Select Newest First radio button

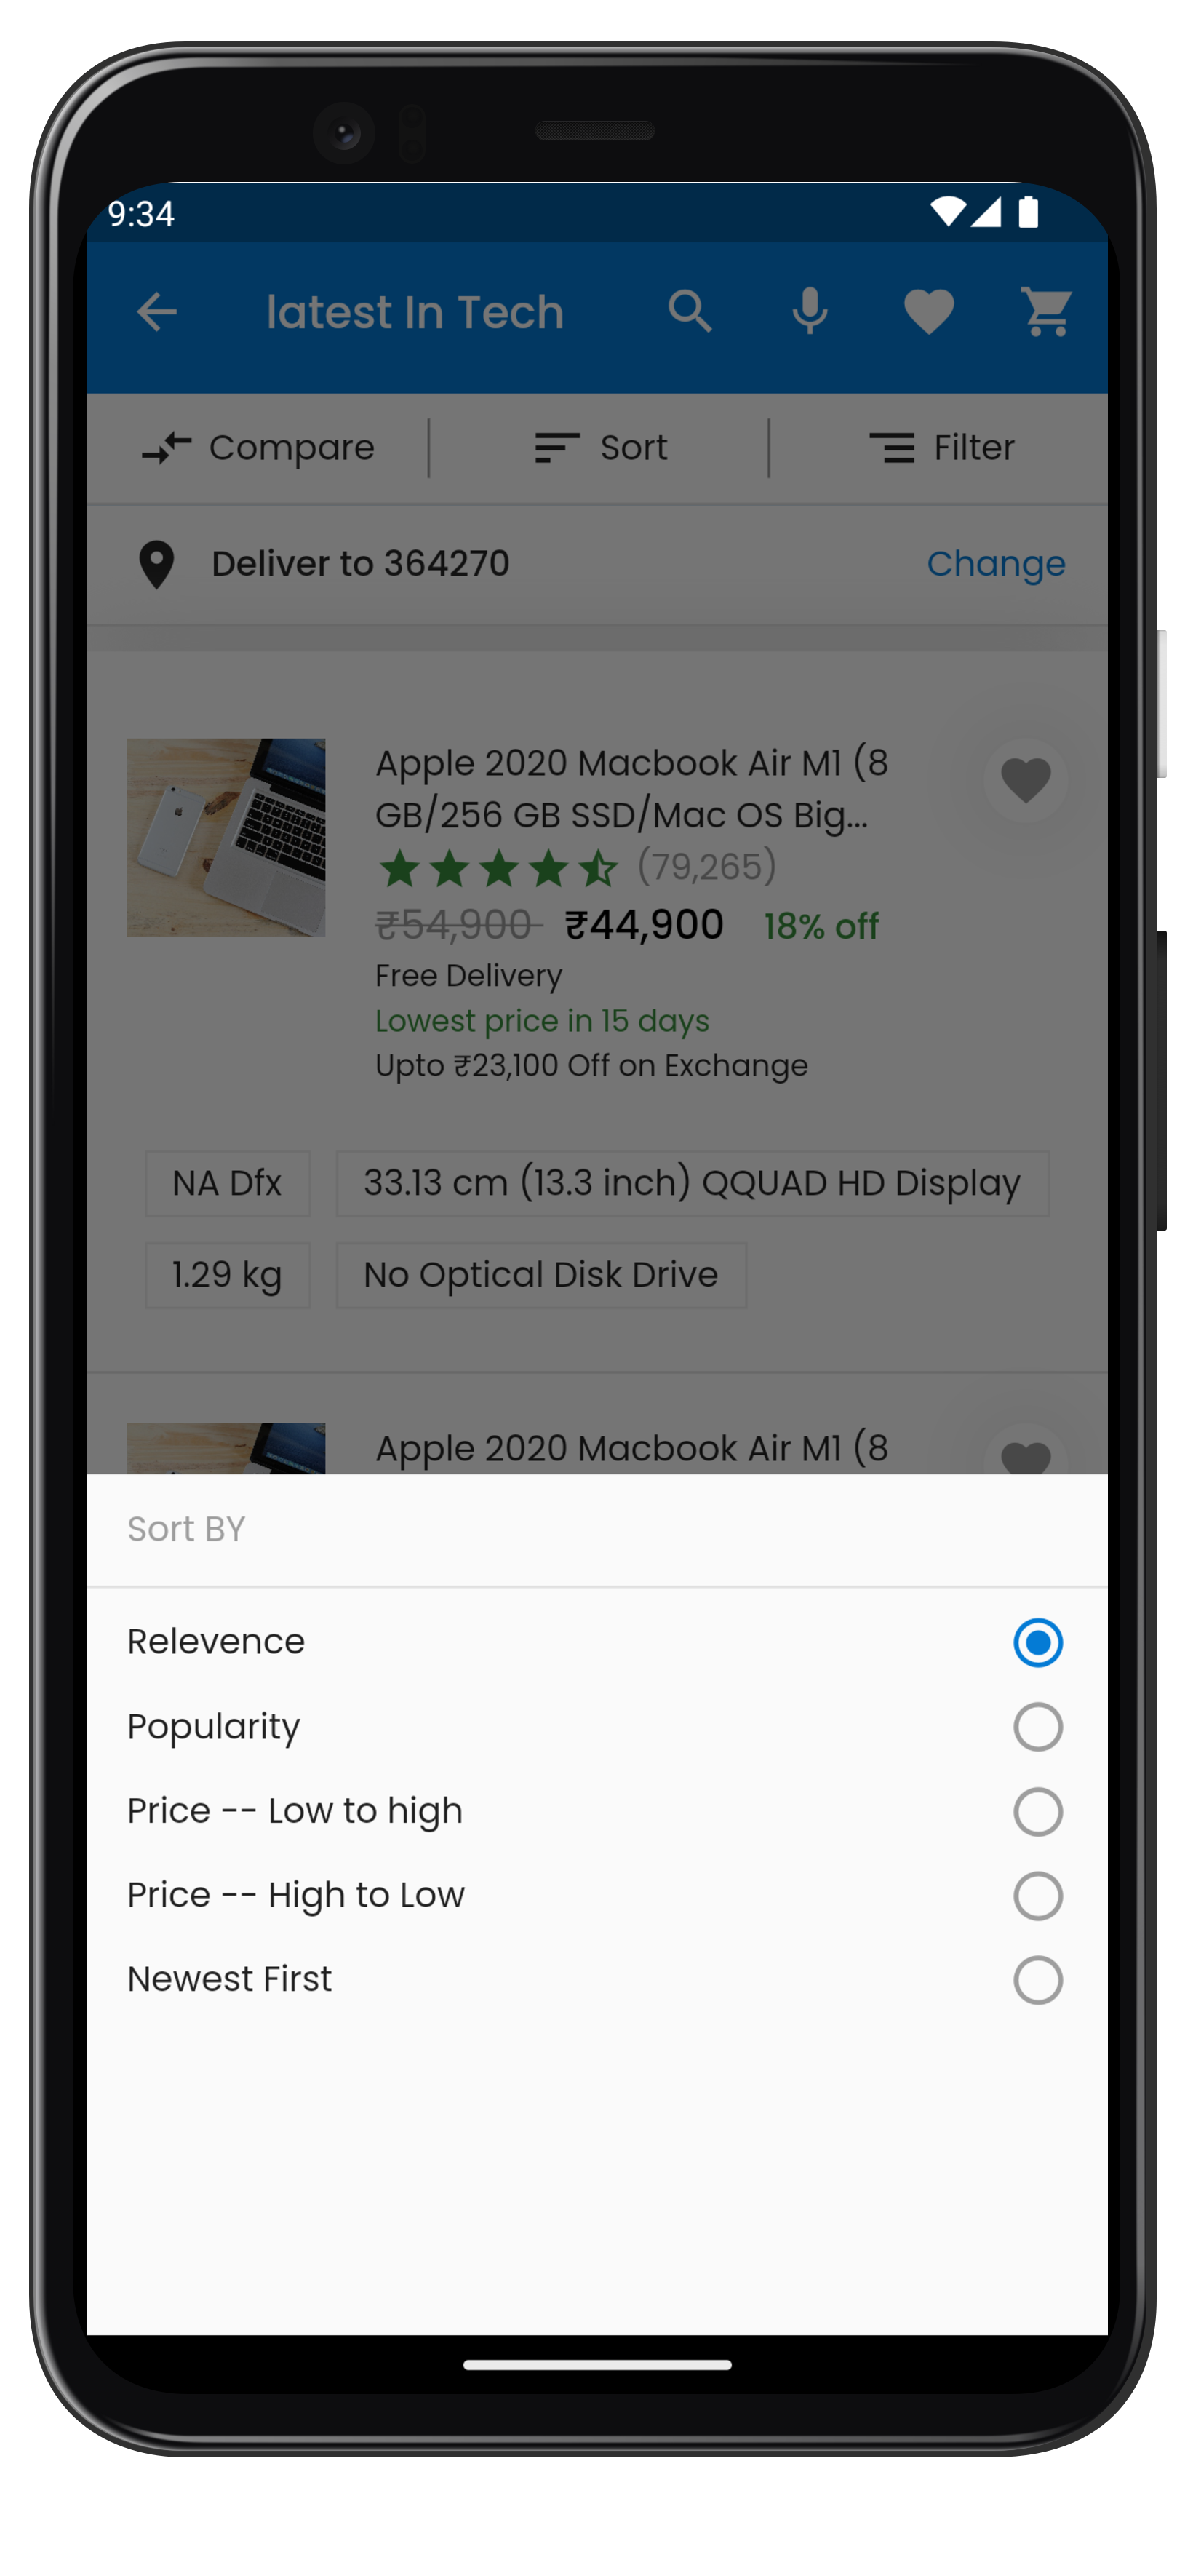[x=1037, y=1980]
